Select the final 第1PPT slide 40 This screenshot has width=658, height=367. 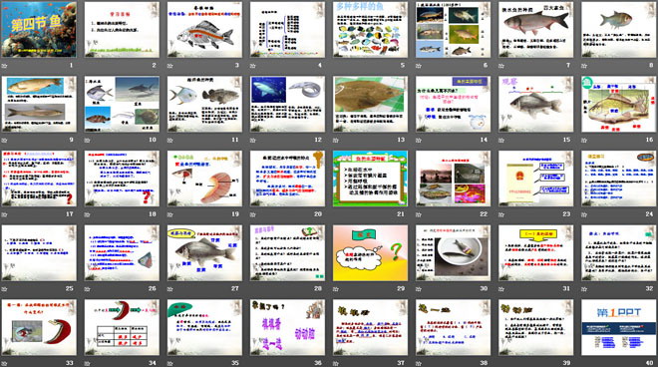619,327
